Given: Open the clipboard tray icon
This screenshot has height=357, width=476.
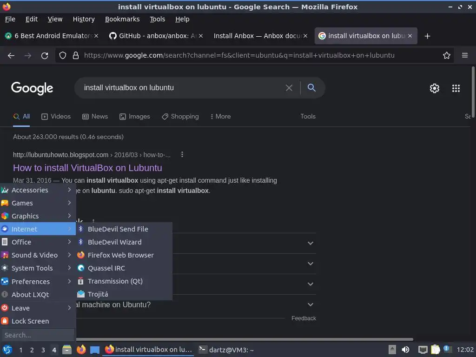Looking at the screenshot, I should click(x=435, y=350).
